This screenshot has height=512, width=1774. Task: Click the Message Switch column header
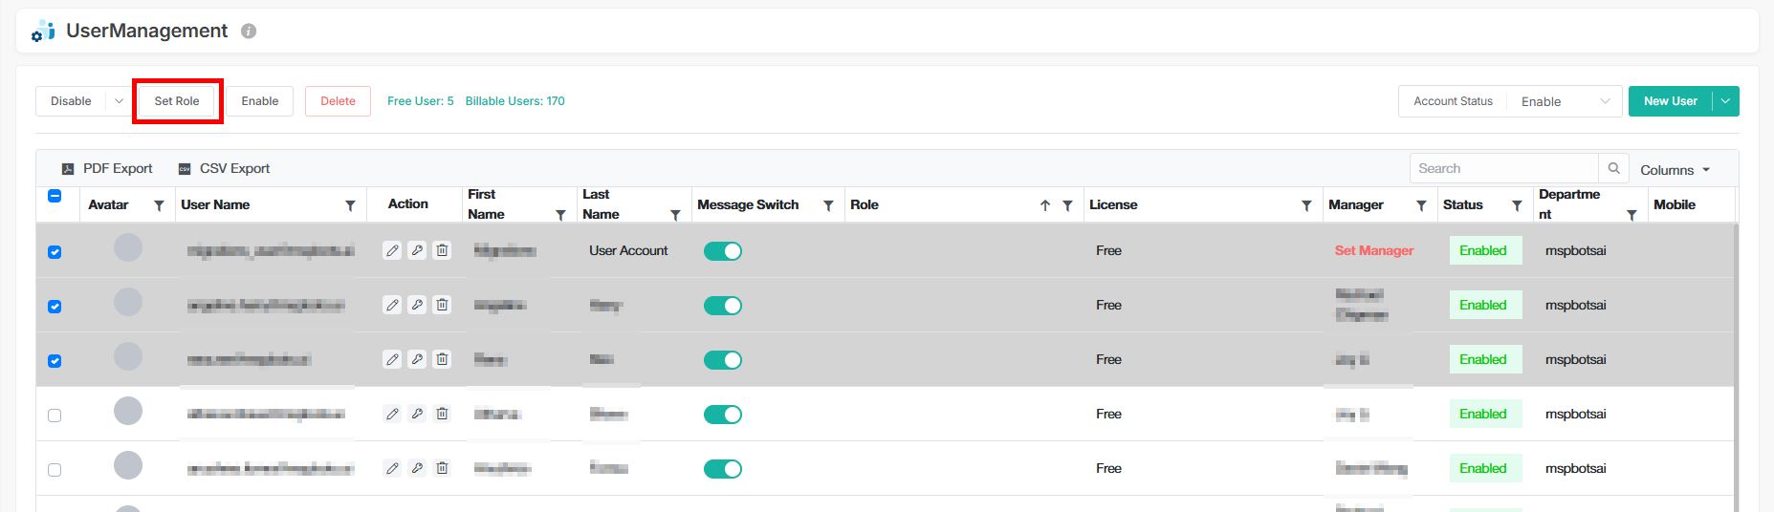[x=748, y=204]
